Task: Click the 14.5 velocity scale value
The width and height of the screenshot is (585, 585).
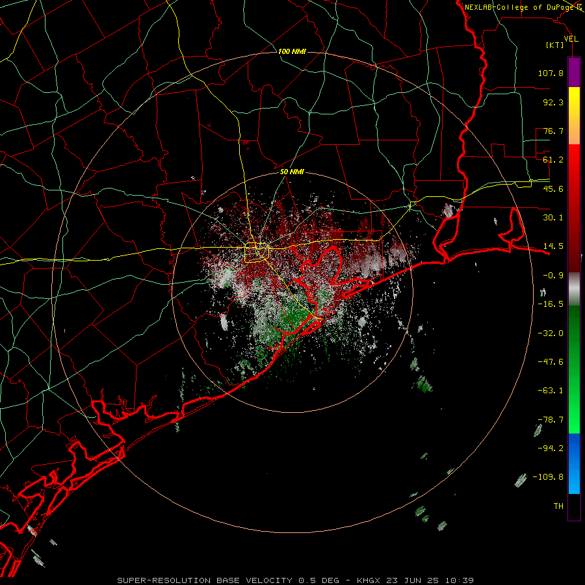Action: click(x=553, y=246)
